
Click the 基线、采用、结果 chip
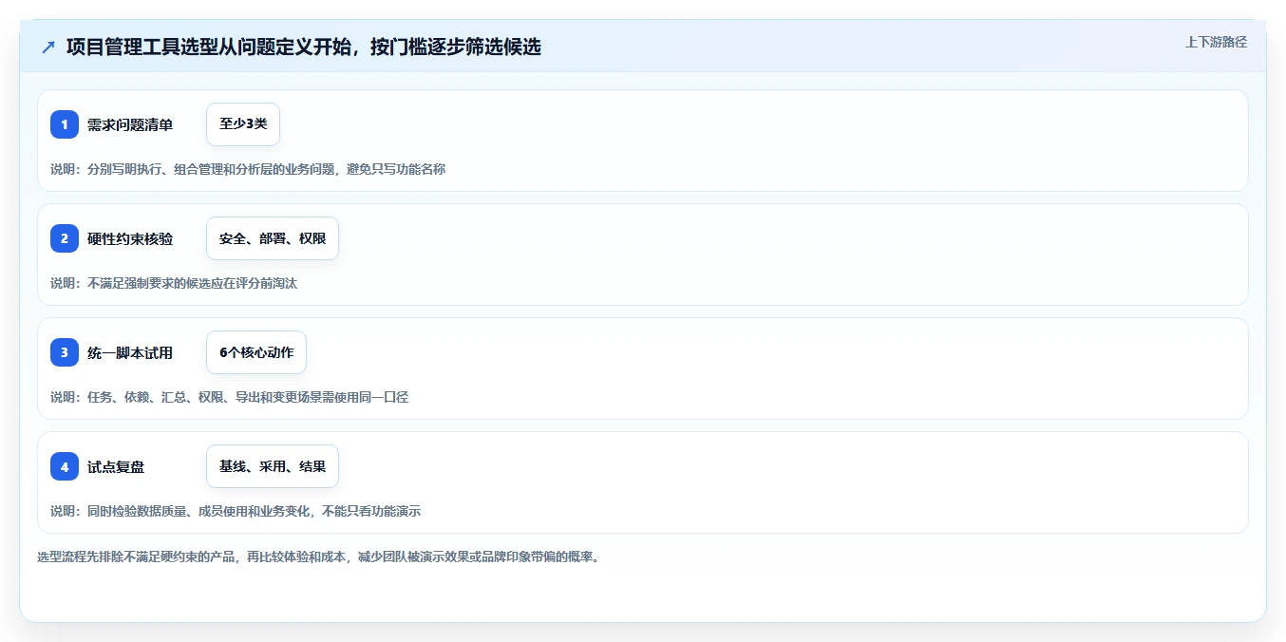pyautogui.click(x=273, y=466)
